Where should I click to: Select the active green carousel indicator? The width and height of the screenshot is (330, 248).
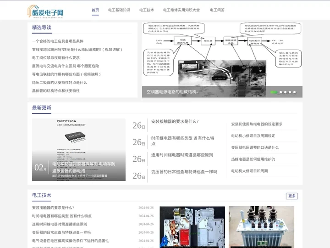click(x=274, y=92)
